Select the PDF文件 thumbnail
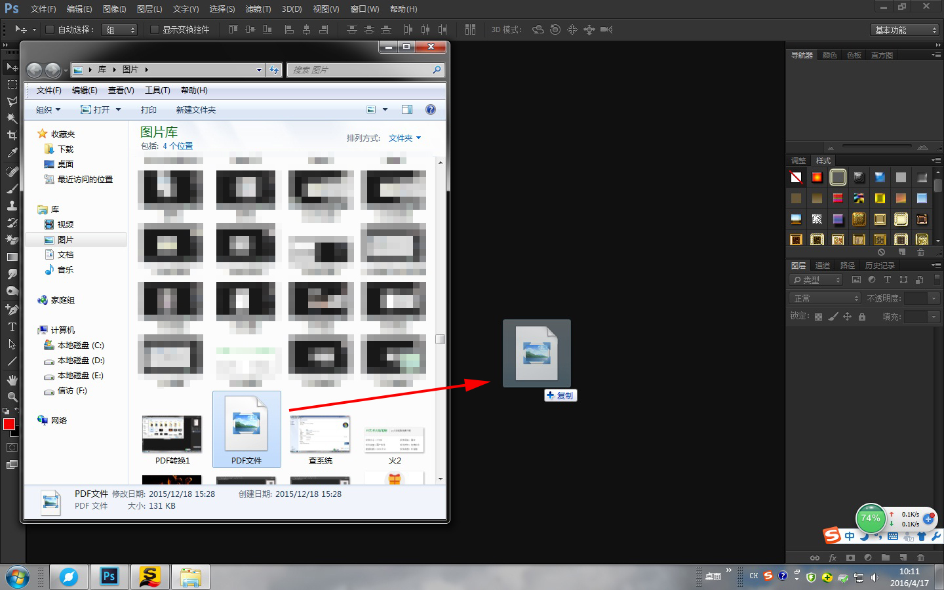The width and height of the screenshot is (944, 590). click(246, 429)
